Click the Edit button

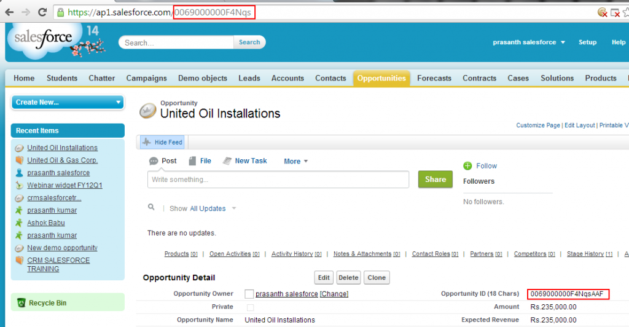tap(324, 278)
